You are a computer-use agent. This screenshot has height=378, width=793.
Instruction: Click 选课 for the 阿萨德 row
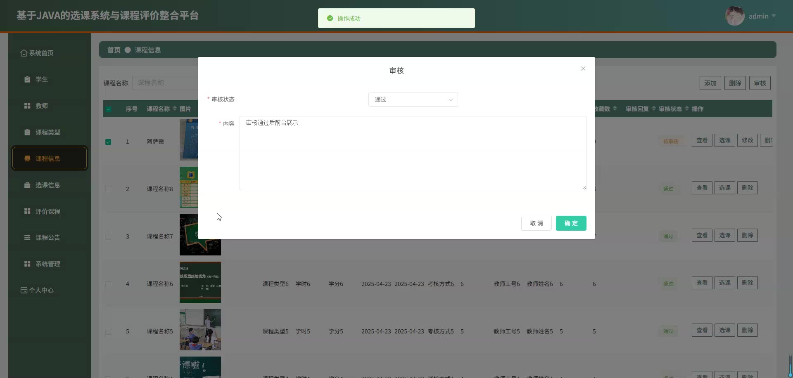click(x=725, y=140)
